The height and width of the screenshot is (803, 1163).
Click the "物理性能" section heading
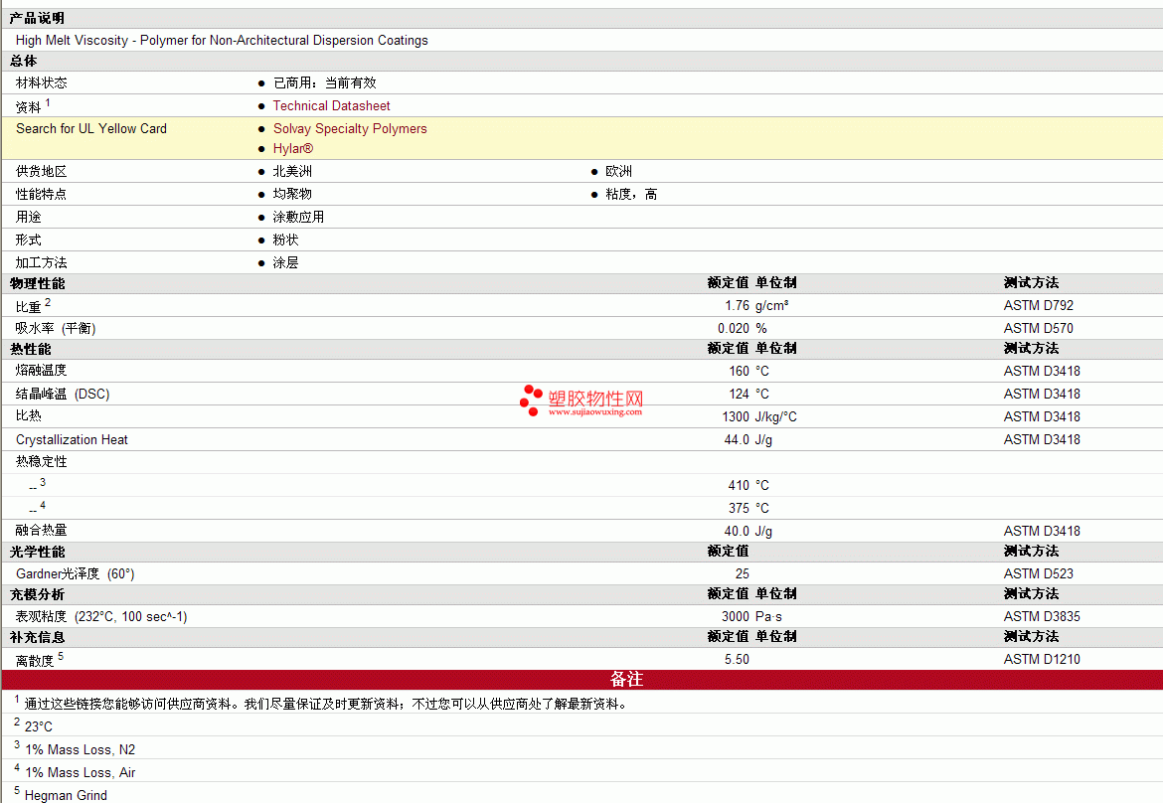pos(37,284)
